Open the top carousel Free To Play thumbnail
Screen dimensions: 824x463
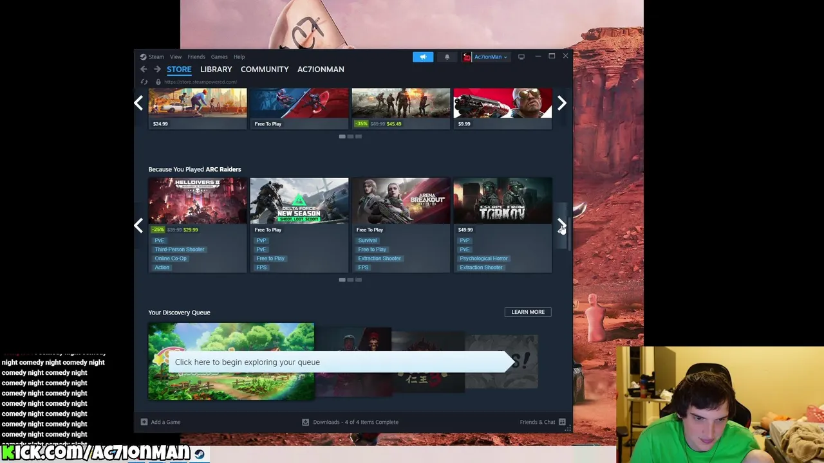coord(299,103)
